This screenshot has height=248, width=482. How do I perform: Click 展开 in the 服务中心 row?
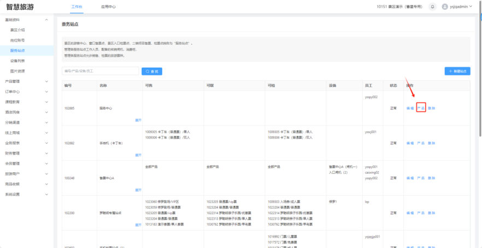coord(138,120)
